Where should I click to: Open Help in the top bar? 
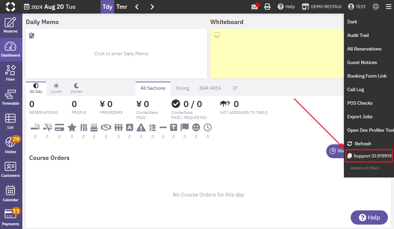[x=286, y=7]
